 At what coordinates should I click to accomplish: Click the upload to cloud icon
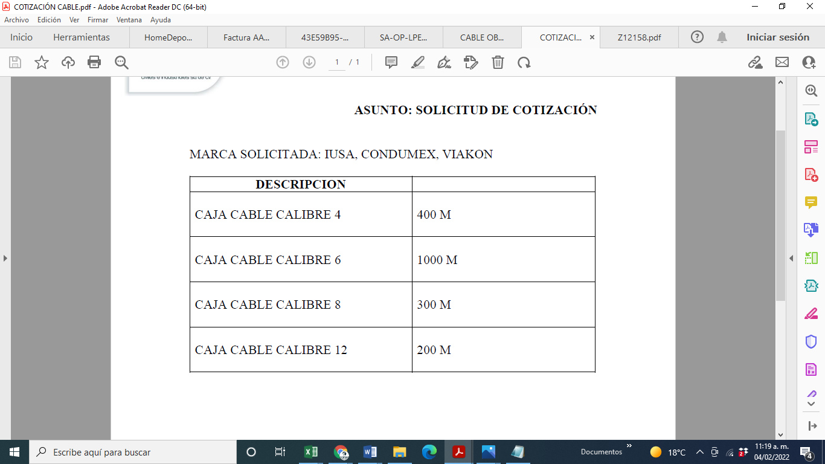click(x=68, y=62)
